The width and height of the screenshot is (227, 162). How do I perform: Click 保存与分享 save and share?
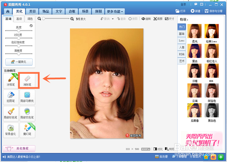tap(214, 11)
